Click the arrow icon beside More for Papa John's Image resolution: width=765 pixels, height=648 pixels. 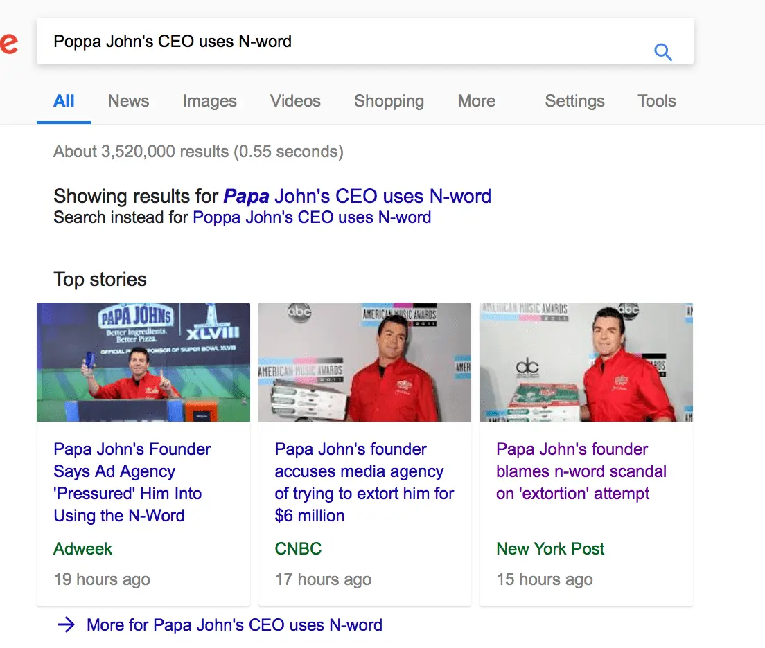coord(67,624)
